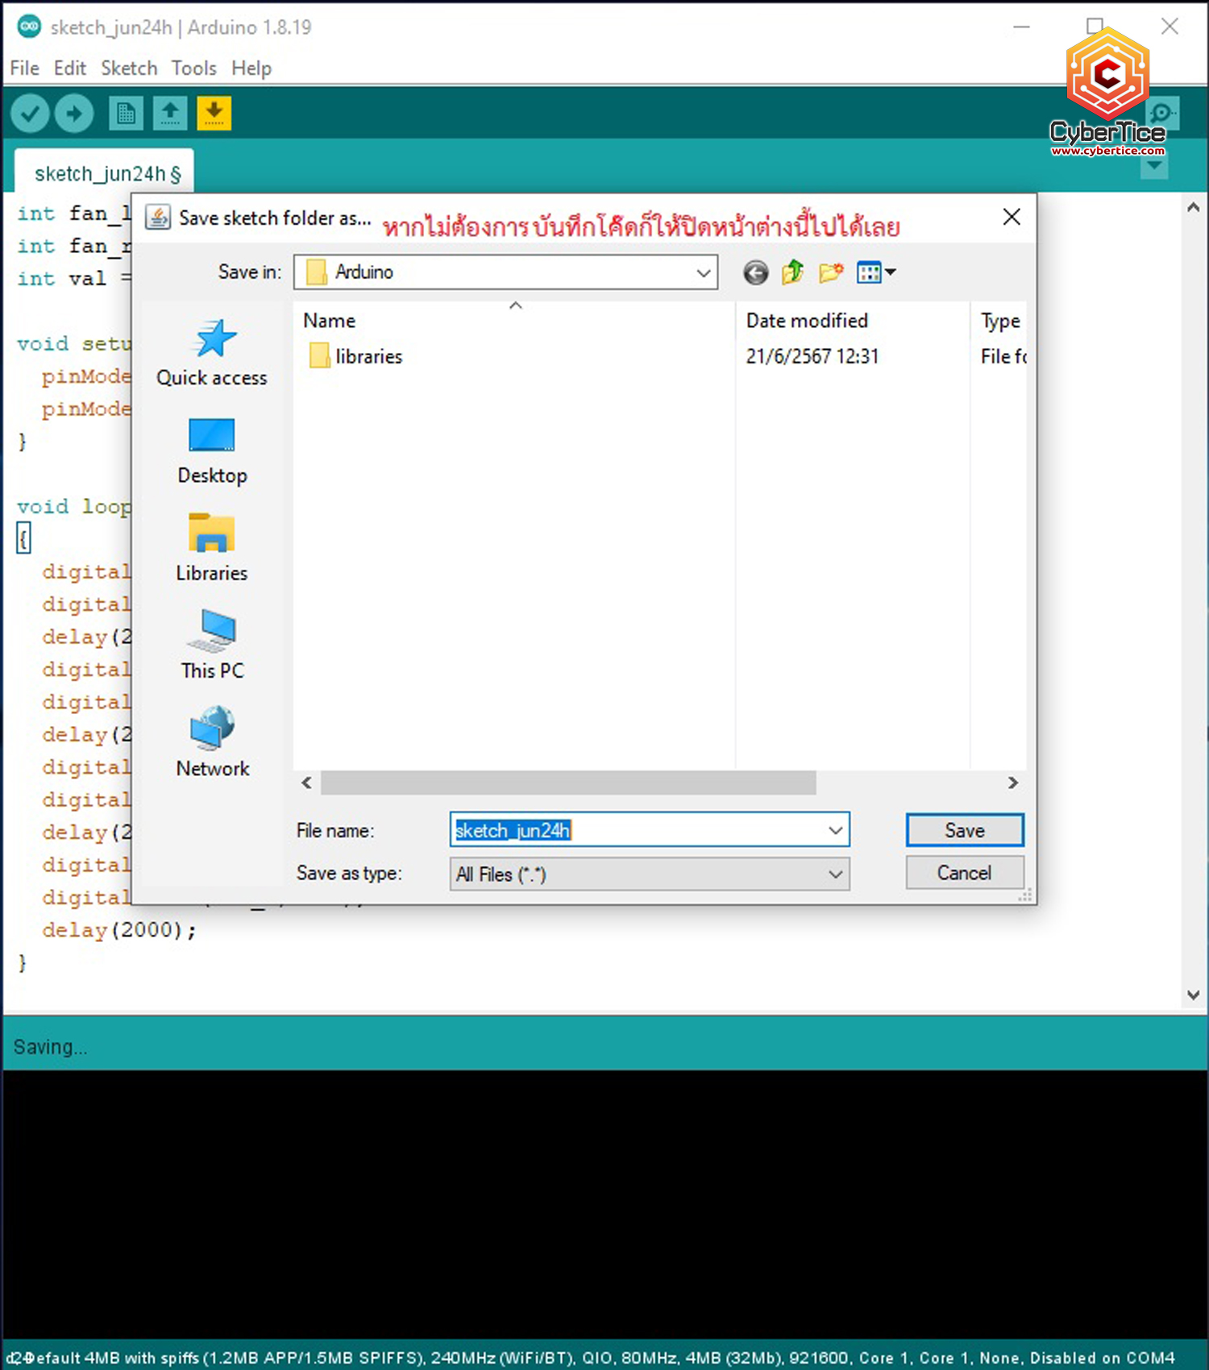Open the File name history dropdown
Viewport: 1209px width, 1370px height.
(x=835, y=830)
